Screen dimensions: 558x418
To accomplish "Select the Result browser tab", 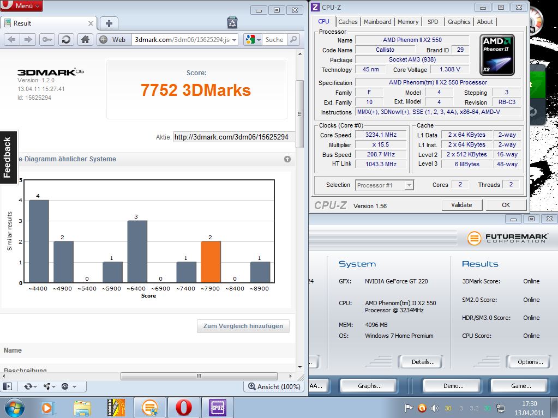I will (x=49, y=23).
